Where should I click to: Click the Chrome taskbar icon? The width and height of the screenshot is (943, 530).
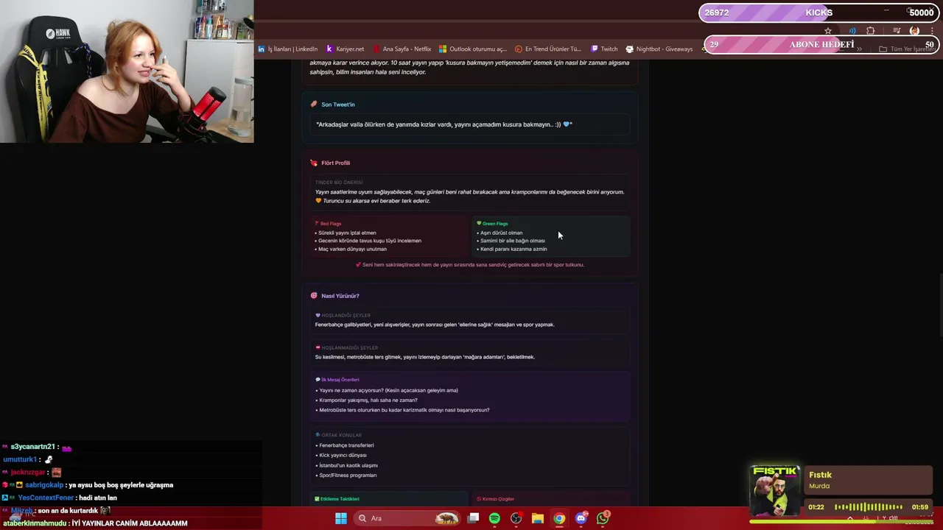(559, 518)
